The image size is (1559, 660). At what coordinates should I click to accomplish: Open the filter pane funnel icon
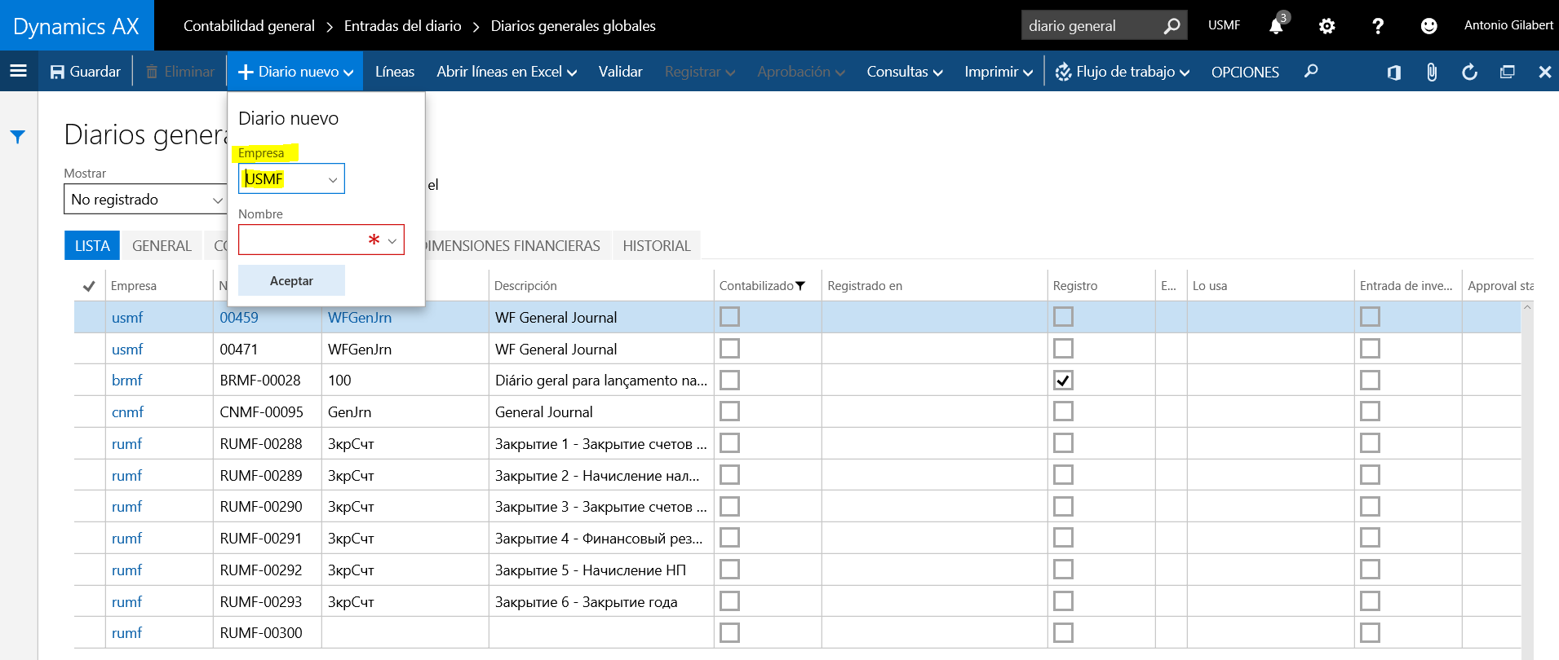click(18, 137)
